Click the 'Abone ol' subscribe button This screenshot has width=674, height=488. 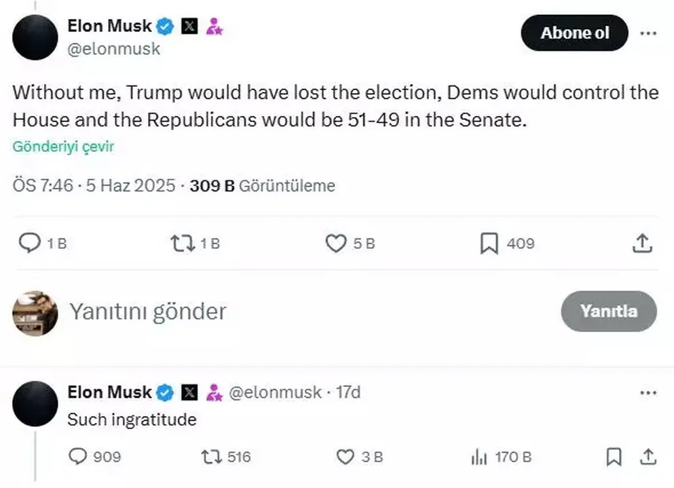pos(574,33)
